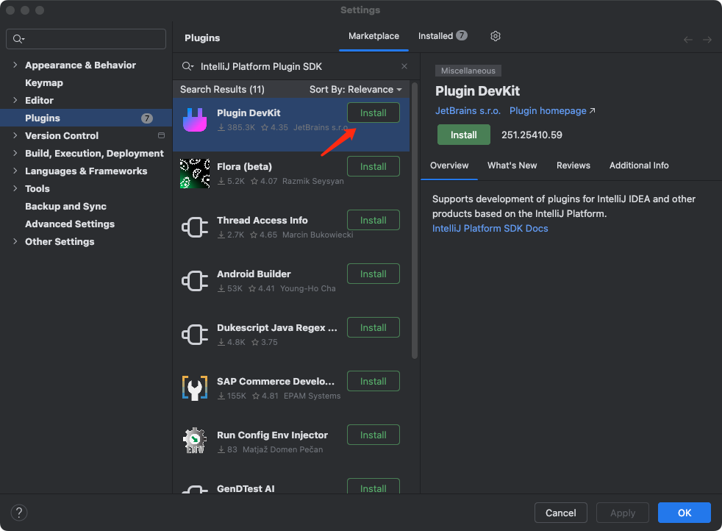Click the settings search magnifier icon
Viewport: 722px width, 531px height.
point(18,39)
